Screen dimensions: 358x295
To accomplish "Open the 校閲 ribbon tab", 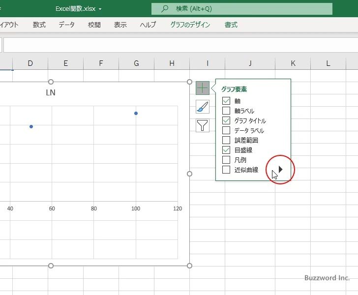I will (94, 25).
